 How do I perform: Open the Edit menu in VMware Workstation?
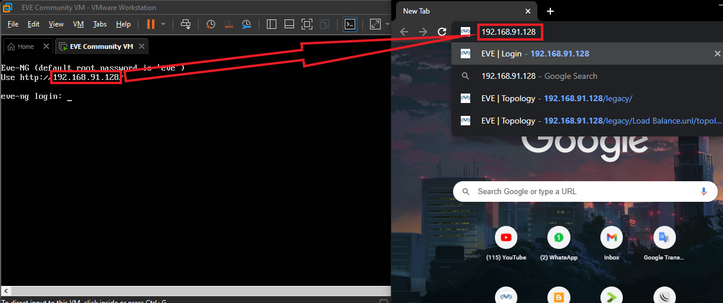click(x=34, y=24)
